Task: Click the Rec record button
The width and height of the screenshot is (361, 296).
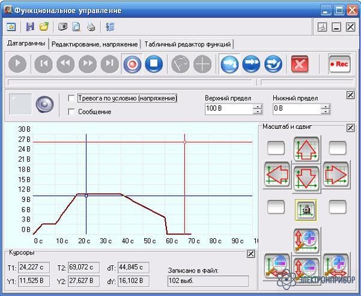Action: (x=339, y=64)
